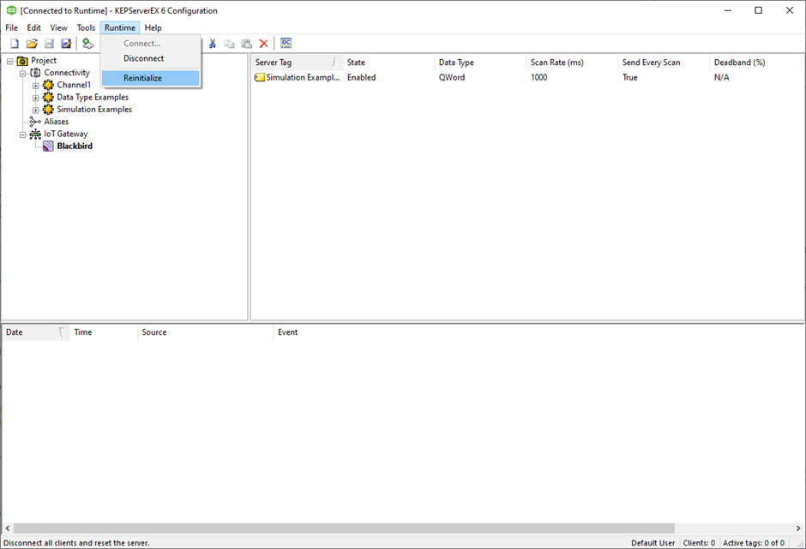Select the Aliases tree item label
The height and width of the screenshot is (549, 806).
(56, 122)
